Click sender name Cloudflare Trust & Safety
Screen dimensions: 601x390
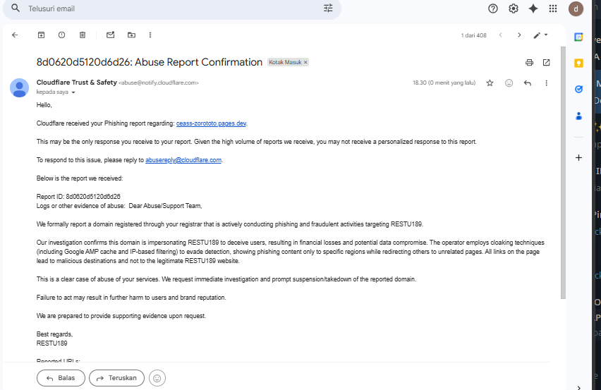77,83
